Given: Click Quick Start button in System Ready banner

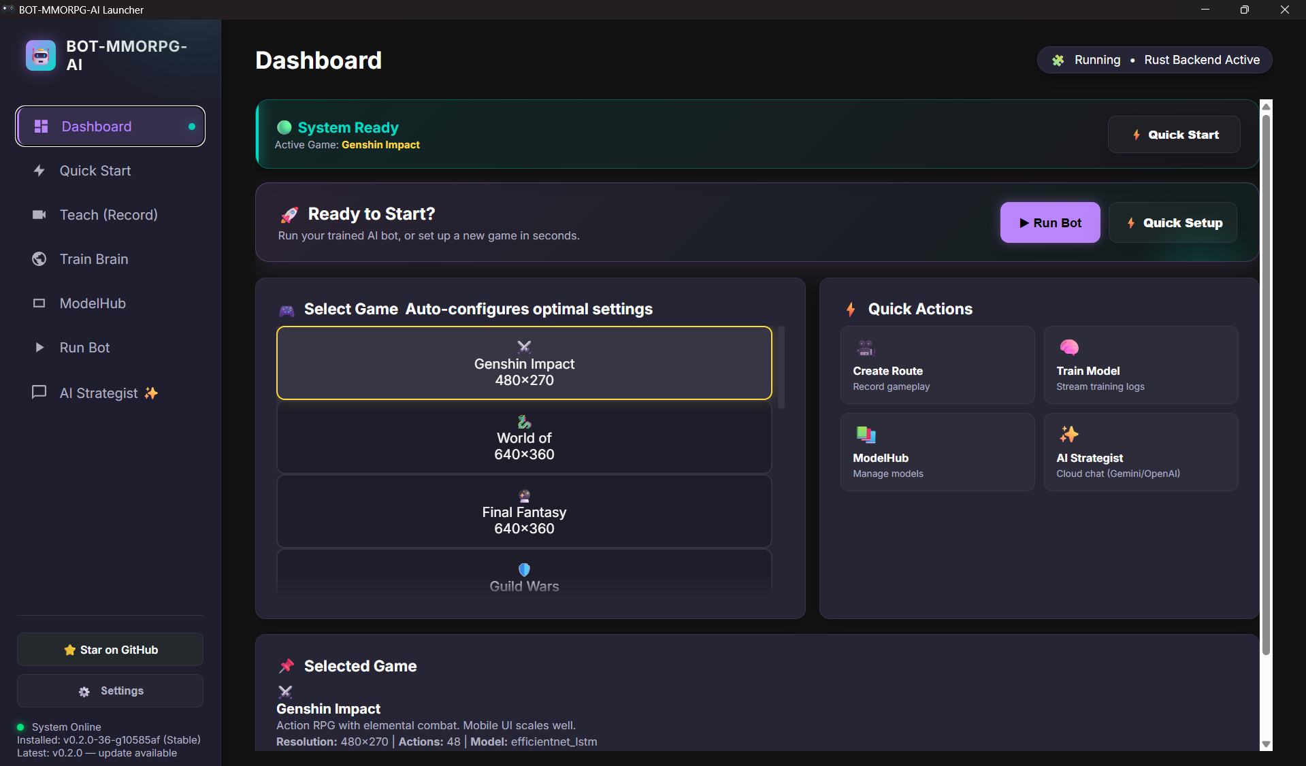Looking at the screenshot, I should tap(1174, 135).
